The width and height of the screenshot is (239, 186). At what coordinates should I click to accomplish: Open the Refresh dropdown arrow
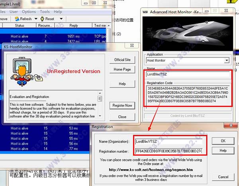coord(36,19)
